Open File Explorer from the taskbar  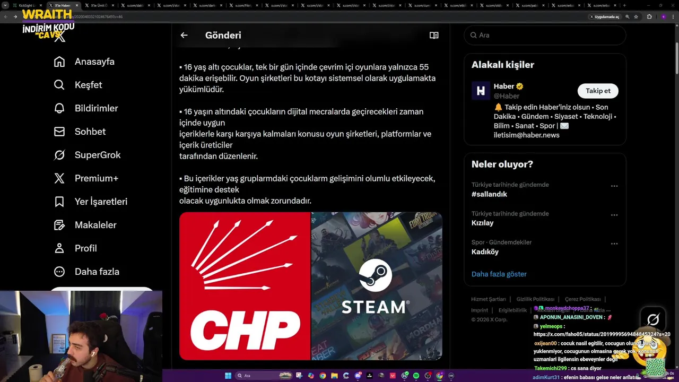335,376
